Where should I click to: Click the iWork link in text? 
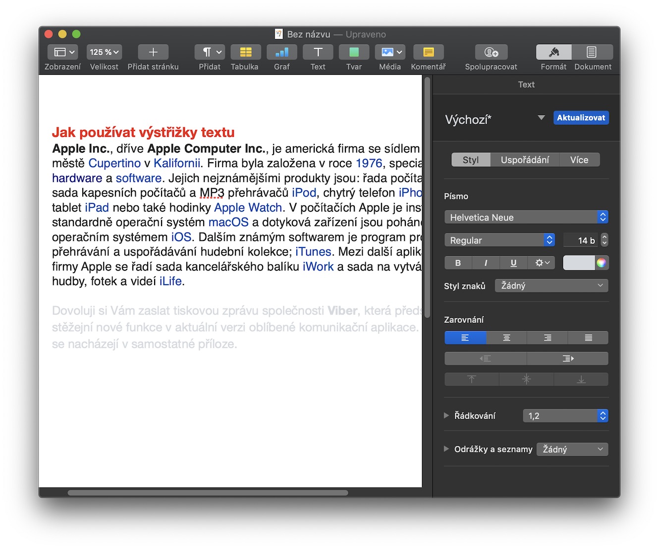318,266
